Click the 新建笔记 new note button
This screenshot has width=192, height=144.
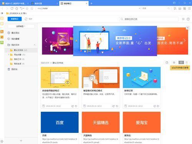(x=15, y=19)
